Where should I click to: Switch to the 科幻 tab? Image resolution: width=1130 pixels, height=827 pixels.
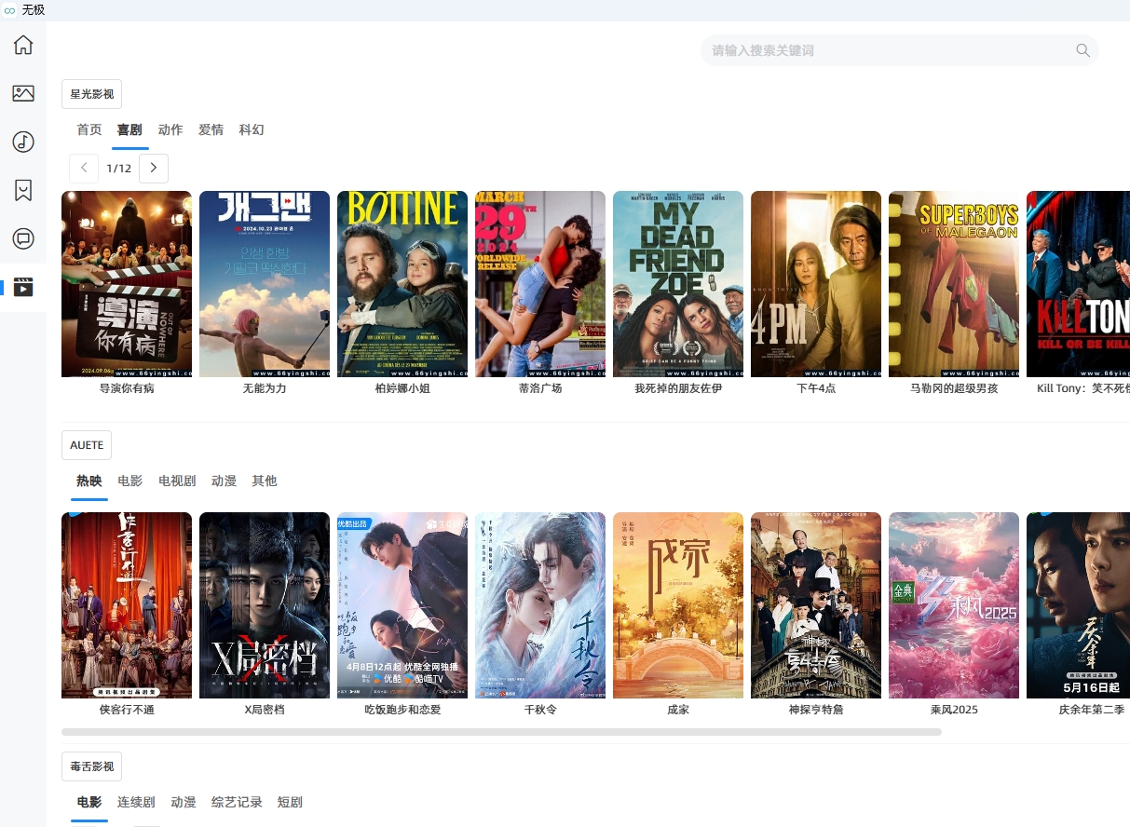(x=252, y=130)
